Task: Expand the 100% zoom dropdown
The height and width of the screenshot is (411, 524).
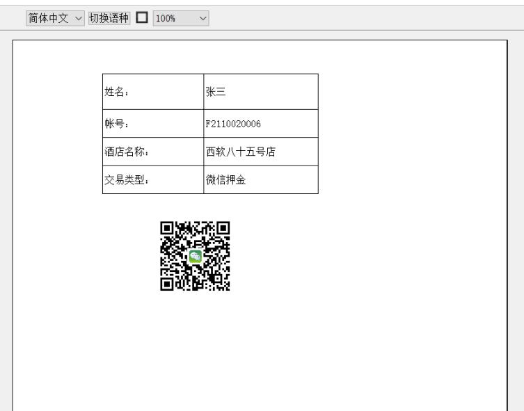Action: (181, 18)
